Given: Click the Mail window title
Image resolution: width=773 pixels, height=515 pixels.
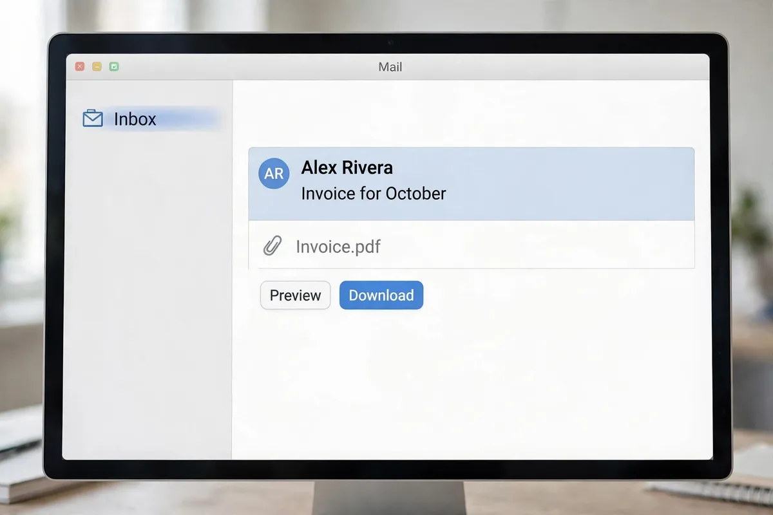Looking at the screenshot, I should point(390,67).
